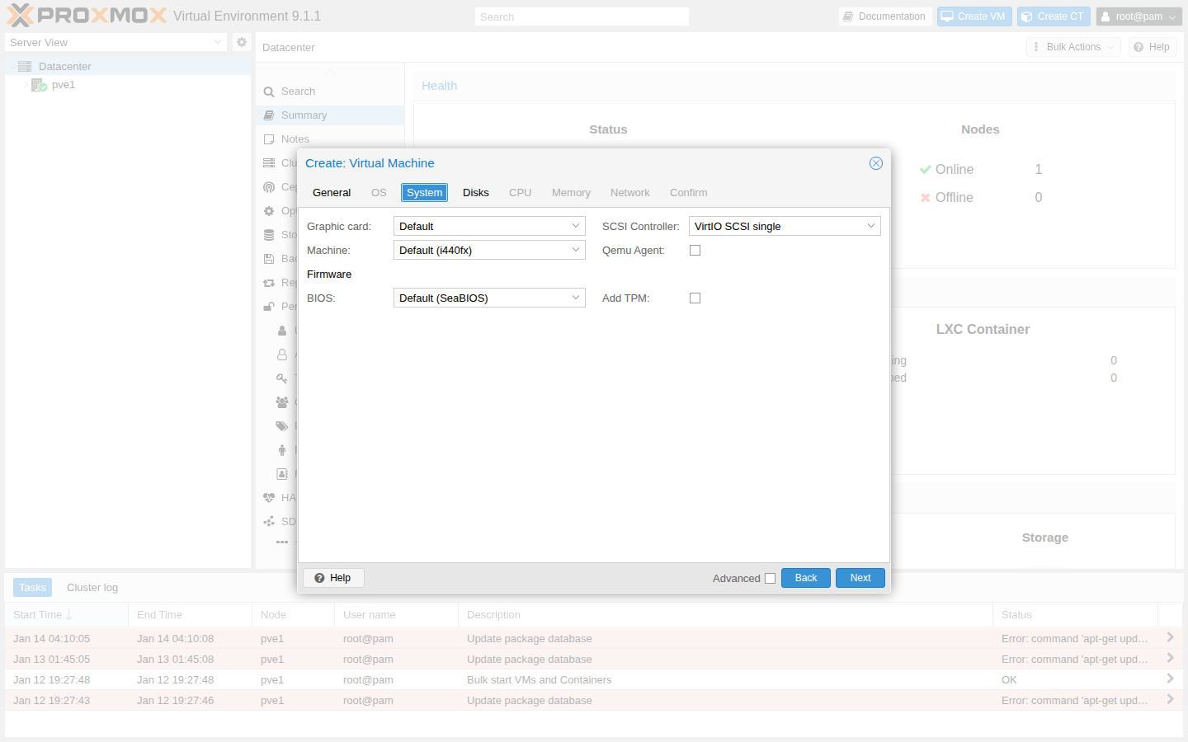Open Documentation from the top bar

click(x=885, y=16)
